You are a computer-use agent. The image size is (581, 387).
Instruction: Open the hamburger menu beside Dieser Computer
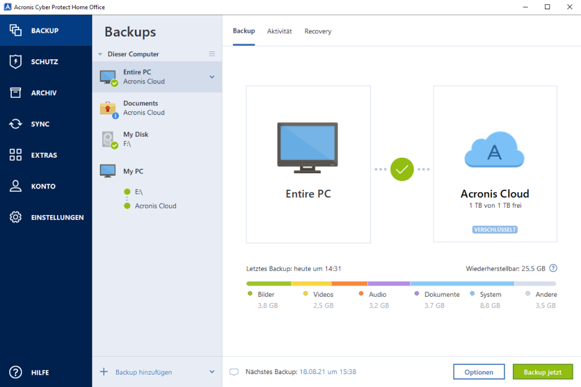pos(212,54)
